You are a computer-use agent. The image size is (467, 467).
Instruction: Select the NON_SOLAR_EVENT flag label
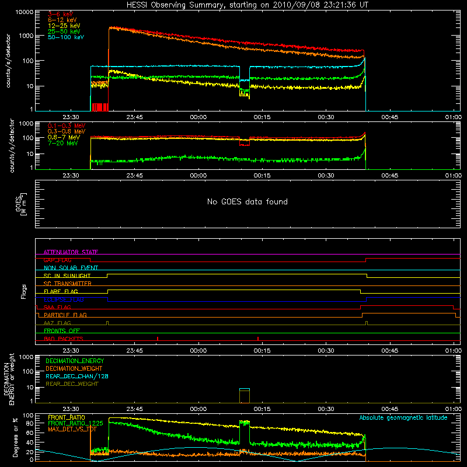tap(71, 268)
